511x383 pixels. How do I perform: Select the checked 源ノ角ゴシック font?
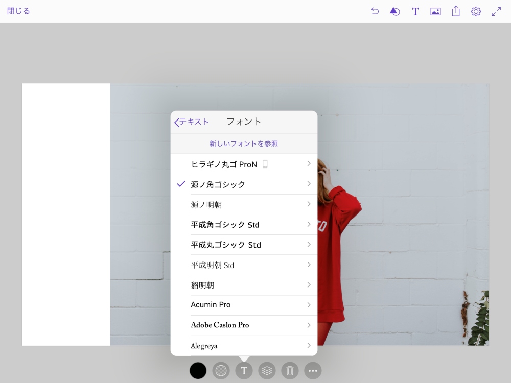tap(244, 184)
